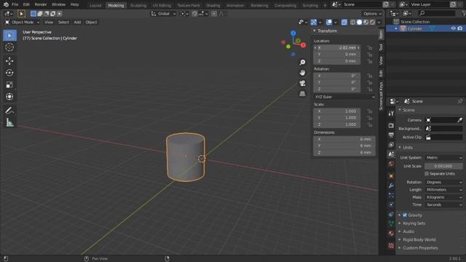Image resolution: width=466 pixels, height=262 pixels.
Task: Choose the Measure ruler tool
Action: [x=9, y=122]
